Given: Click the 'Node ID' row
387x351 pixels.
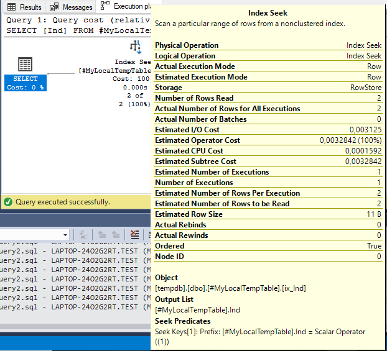Looking at the screenshot, I should pos(268,257).
